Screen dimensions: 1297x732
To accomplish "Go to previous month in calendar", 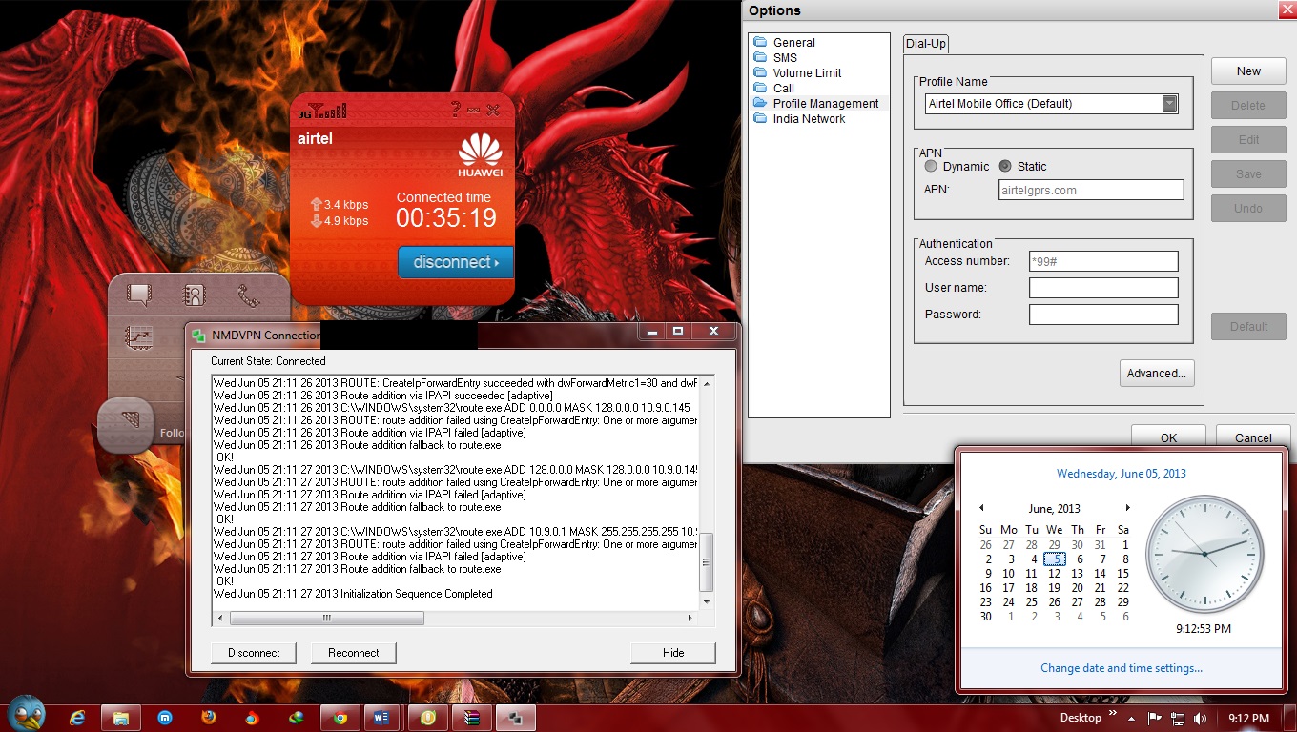I will tap(982, 508).
